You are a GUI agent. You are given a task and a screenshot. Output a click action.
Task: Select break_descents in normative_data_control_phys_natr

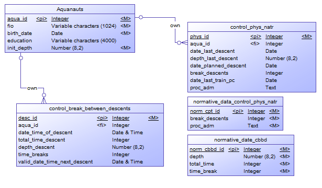209,119
